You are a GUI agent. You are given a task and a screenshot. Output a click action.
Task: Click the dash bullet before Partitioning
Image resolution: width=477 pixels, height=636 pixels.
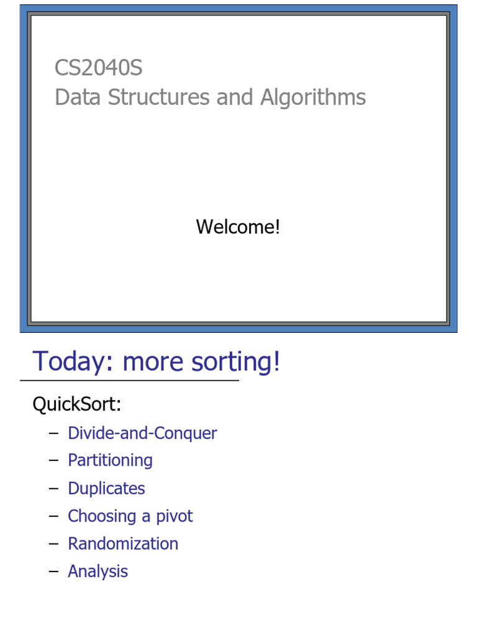click(53, 460)
